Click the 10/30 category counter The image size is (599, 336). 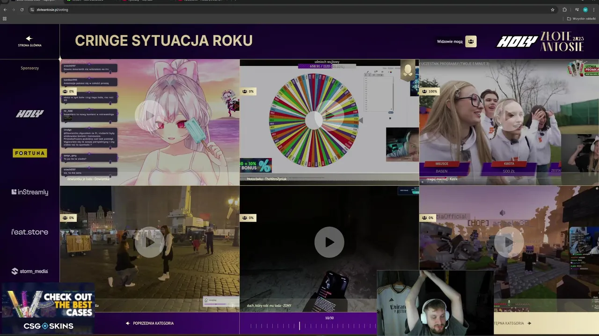pos(329,318)
